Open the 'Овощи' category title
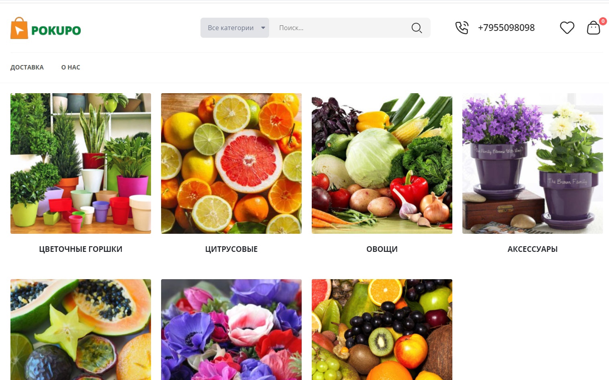 tap(382, 249)
